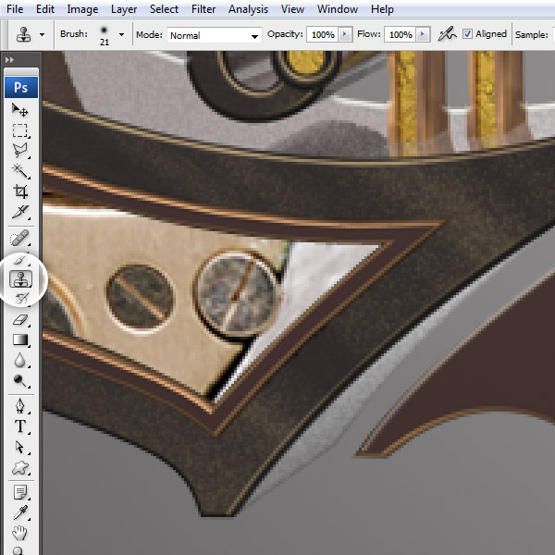The width and height of the screenshot is (555, 555).
Task: Open the tool preset picker dropdown
Action: tap(43, 35)
